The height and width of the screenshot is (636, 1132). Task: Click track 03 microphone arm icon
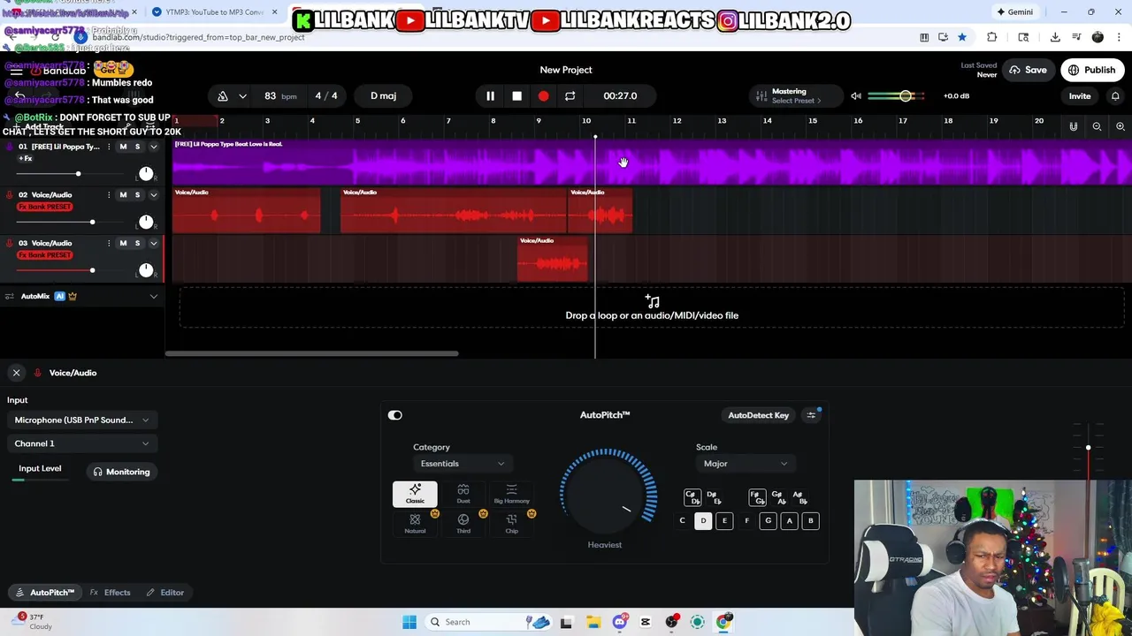click(10, 243)
